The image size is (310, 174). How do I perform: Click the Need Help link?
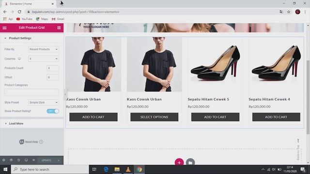tap(31, 142)
